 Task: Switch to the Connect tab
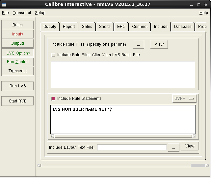click(140, 27)
